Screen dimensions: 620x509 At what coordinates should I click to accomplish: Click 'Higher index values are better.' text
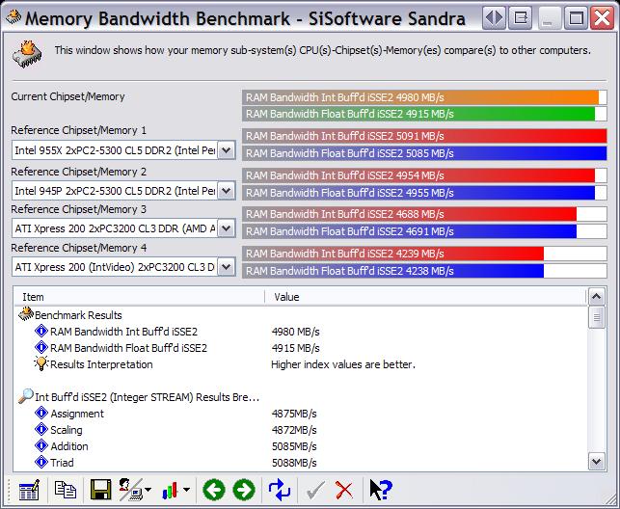(x=343, y=364)
